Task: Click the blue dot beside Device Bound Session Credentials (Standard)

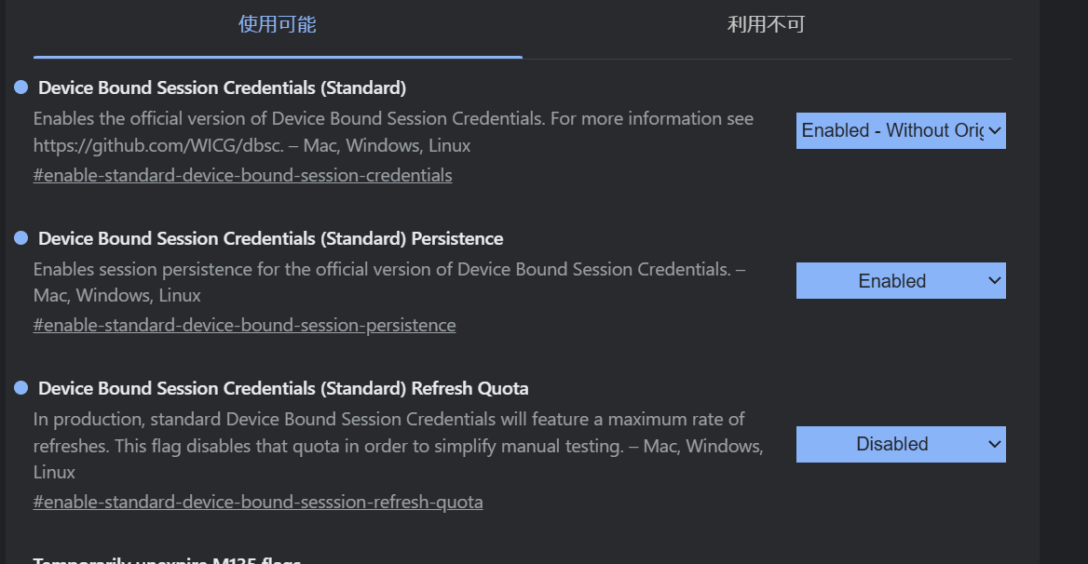Action: click(21, 87)
